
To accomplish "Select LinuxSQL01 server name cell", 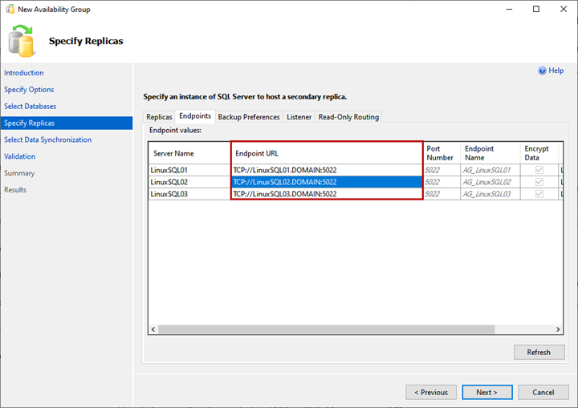I will 189,170.
